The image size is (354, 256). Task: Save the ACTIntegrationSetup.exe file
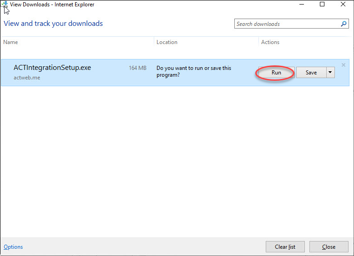[311, 73]
